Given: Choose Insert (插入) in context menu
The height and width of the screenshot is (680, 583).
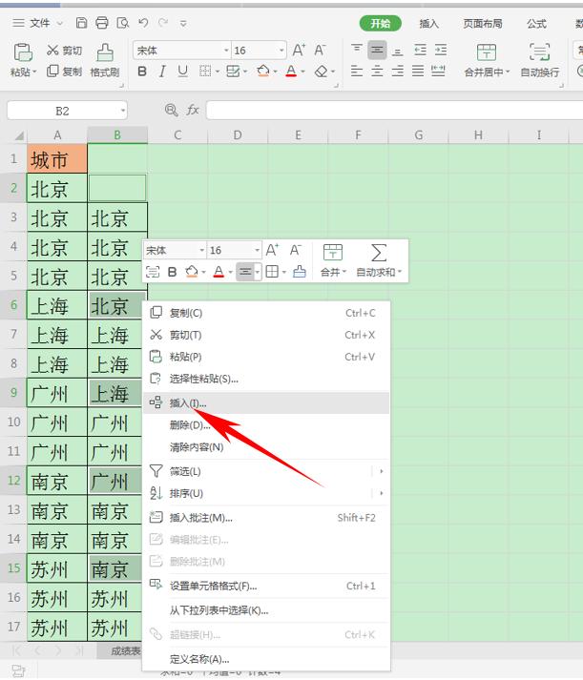Looking at the screenshot, I should click(266, 402).
